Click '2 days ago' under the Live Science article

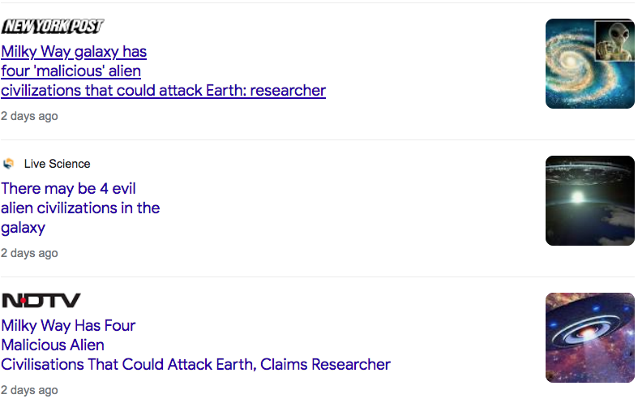click(29, 253)
